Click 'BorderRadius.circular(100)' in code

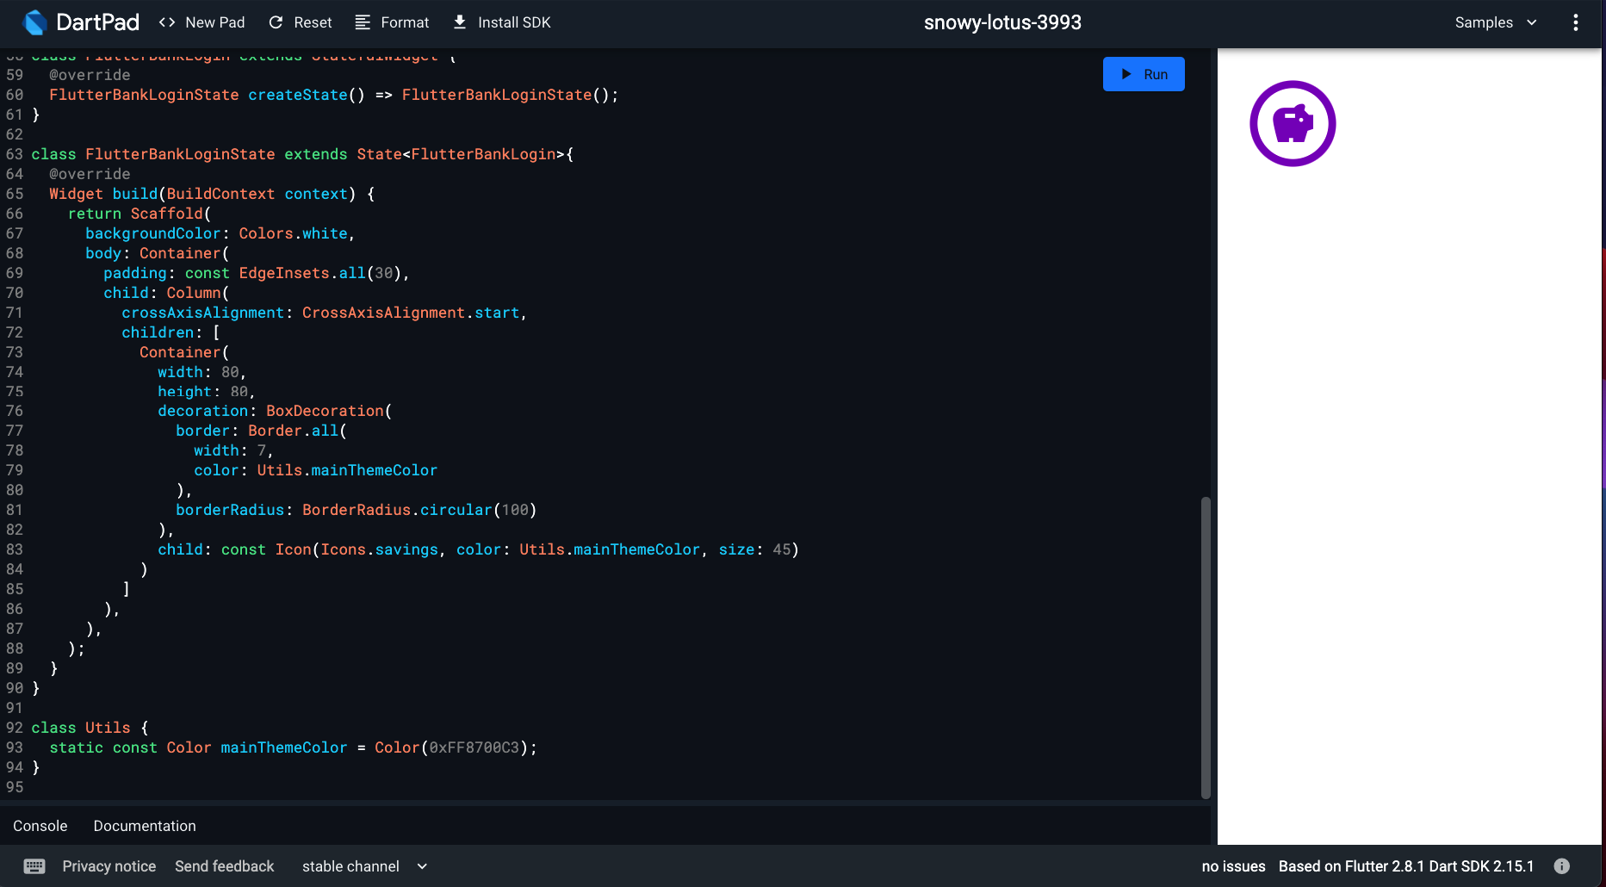(x=419, y=510)
